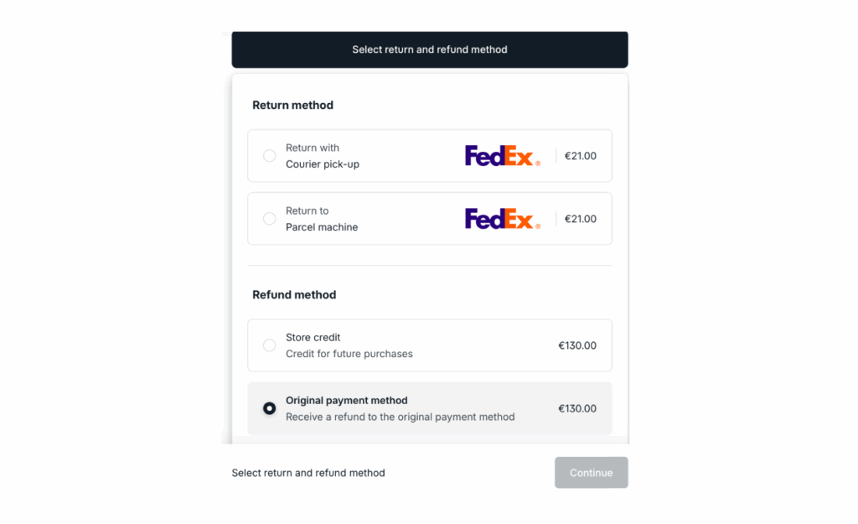The width and height of the screenshot is (858, 524).
Task: Click the FedEx logo for Courier pick-up
Action: tap(502, 156)
